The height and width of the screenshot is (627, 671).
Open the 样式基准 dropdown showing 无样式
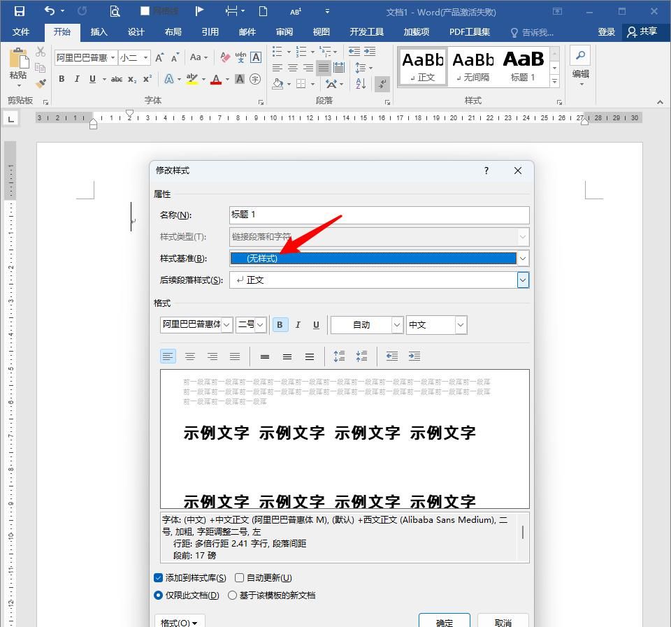tap(522, 258)
